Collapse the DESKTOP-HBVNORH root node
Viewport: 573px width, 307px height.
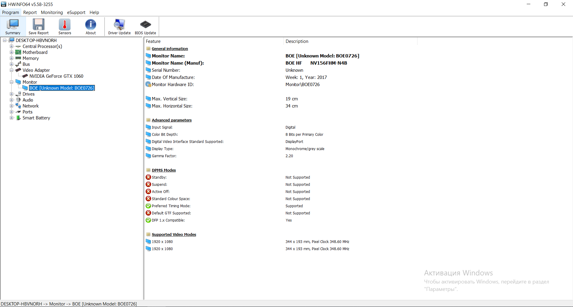(5, 40)
